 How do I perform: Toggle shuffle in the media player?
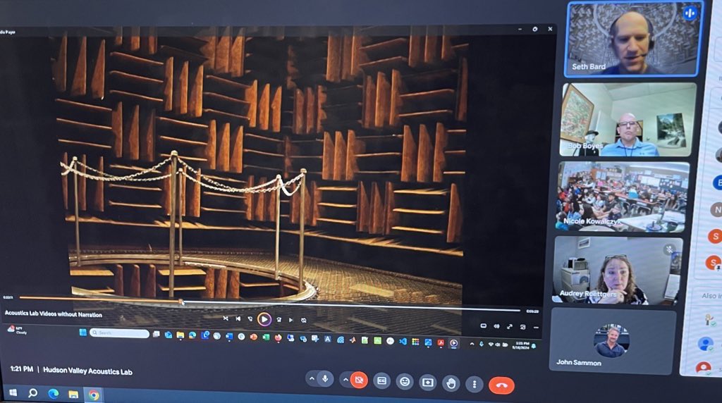click(226, 318)
